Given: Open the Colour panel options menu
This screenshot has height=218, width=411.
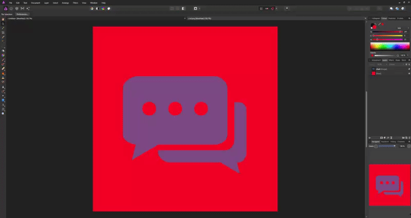Looking at the screenshot, I should (409, 19).
